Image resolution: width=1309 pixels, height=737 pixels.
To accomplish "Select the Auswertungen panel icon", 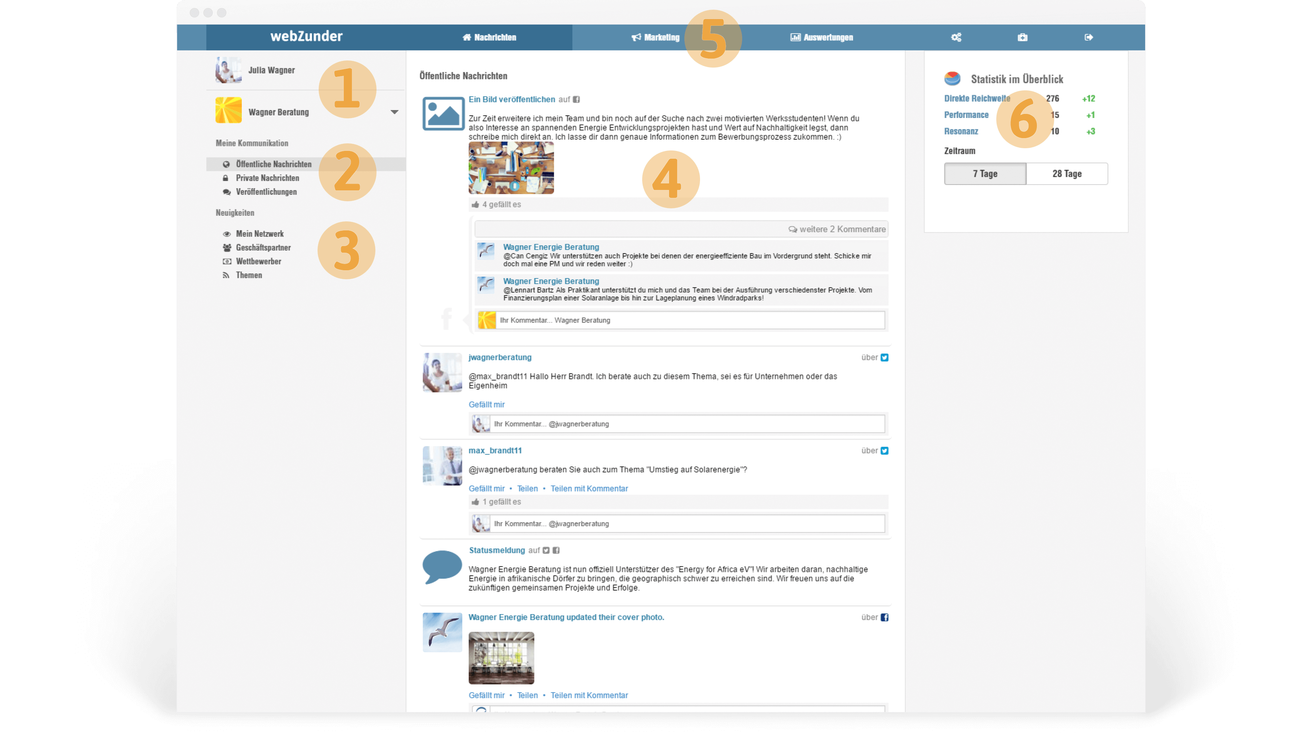I will click(793, 37).
